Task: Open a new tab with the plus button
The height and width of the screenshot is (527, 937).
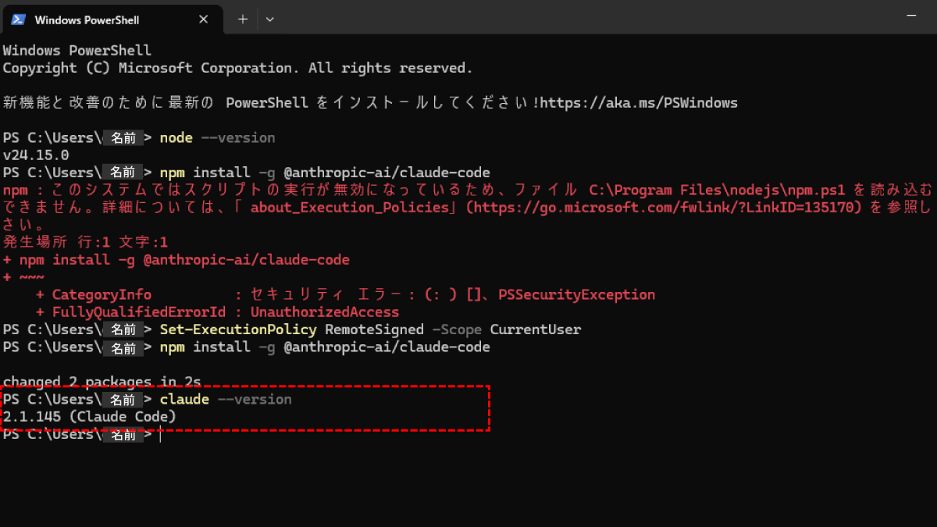Action: pyautogui.click(x=243, y=19)
